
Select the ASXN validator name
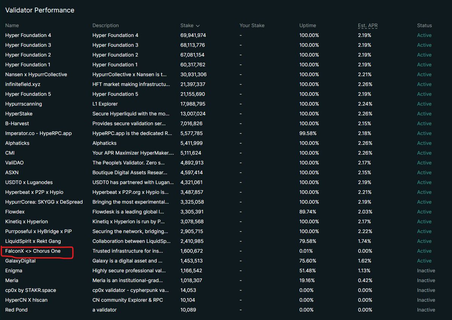point(12,173)
